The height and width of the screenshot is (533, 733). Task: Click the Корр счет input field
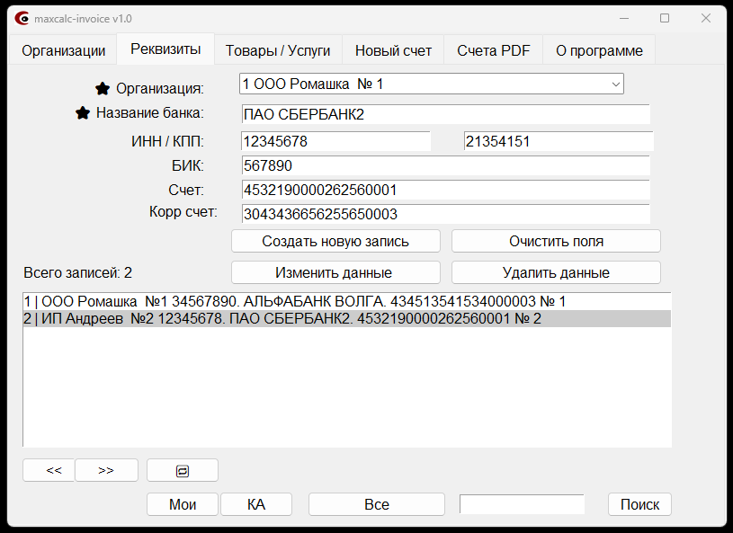[445, 215]
